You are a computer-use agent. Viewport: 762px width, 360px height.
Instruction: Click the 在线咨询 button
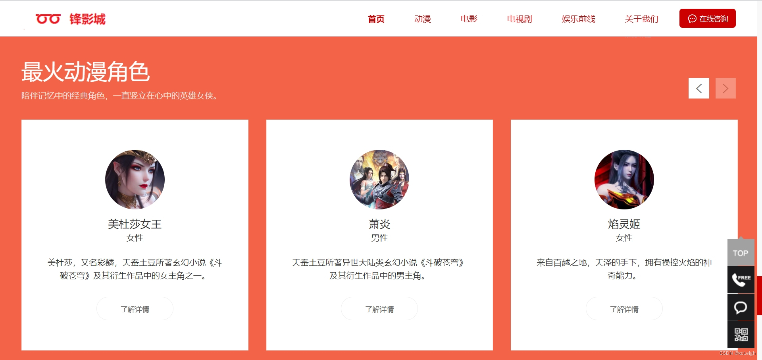(707, 18)
